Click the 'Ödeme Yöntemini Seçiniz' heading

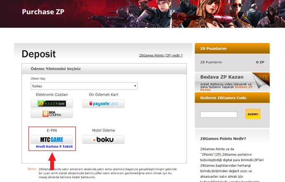pos(56,69)
